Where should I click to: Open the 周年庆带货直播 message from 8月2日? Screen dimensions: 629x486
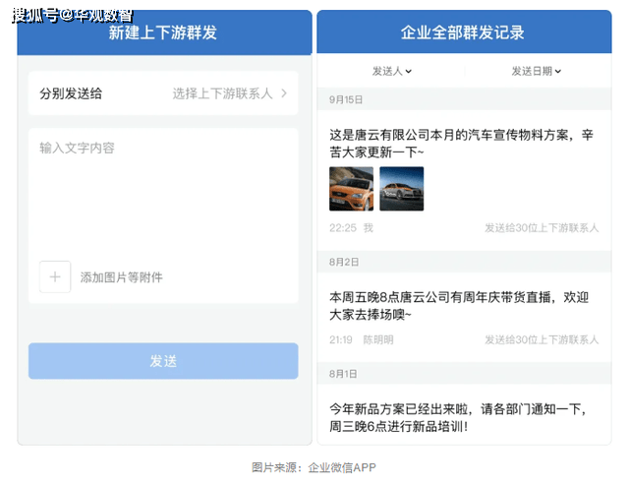click(458, 305)
